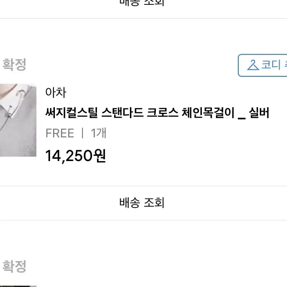Tap the hanger icon in the 코디 button
Image resolution: width=287 pixels, height=287 pixels.
pyautogui.click(x=253, y=65)
